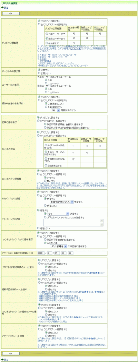This screenshot has width=138, height=362.
Task: Click the bottom 戻る back link
Action: click(6, 360)
